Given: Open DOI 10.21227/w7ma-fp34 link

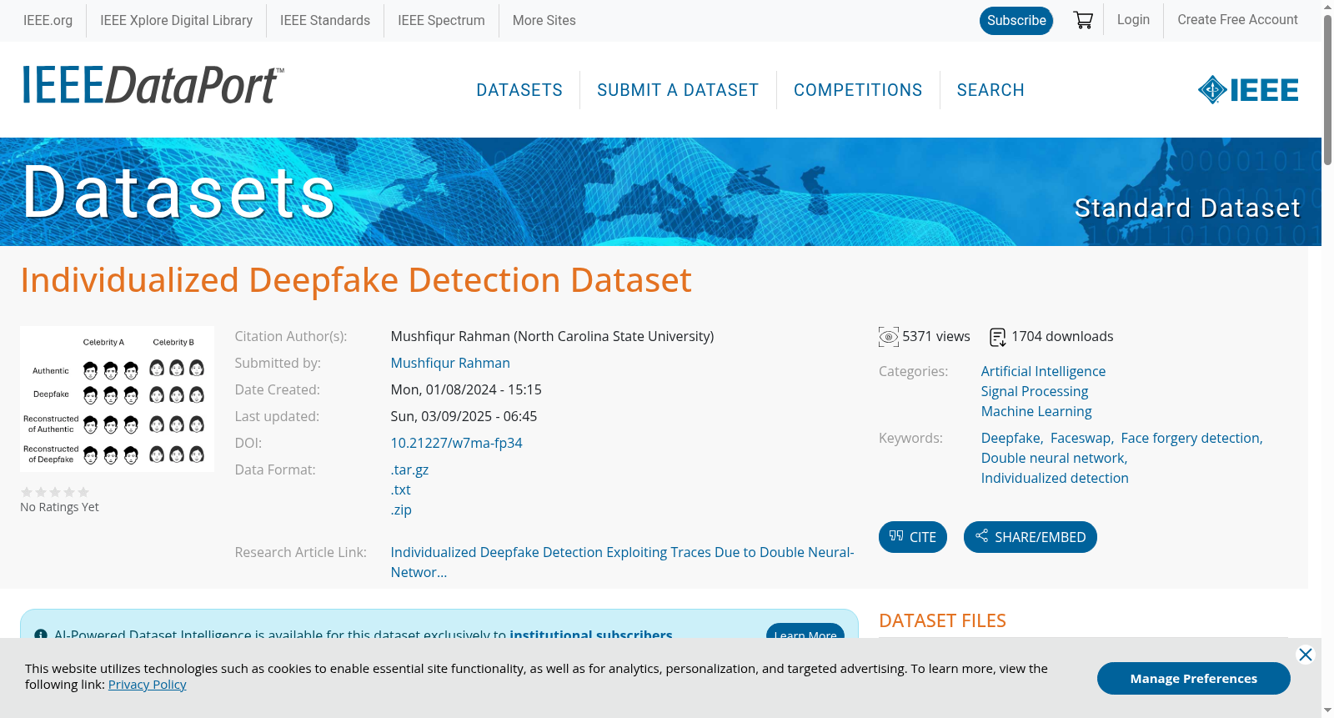Looking at the screenshot, I should point(456,444).
